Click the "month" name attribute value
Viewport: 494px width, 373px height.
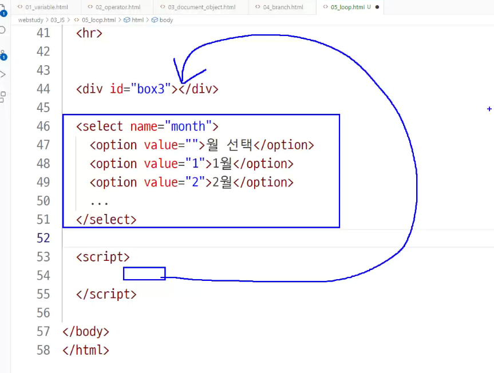coord(188,126)
